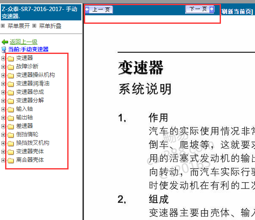Select the 变速器壳体 tree label
This screenshot has height=220, width=255.
pos(30,151)
